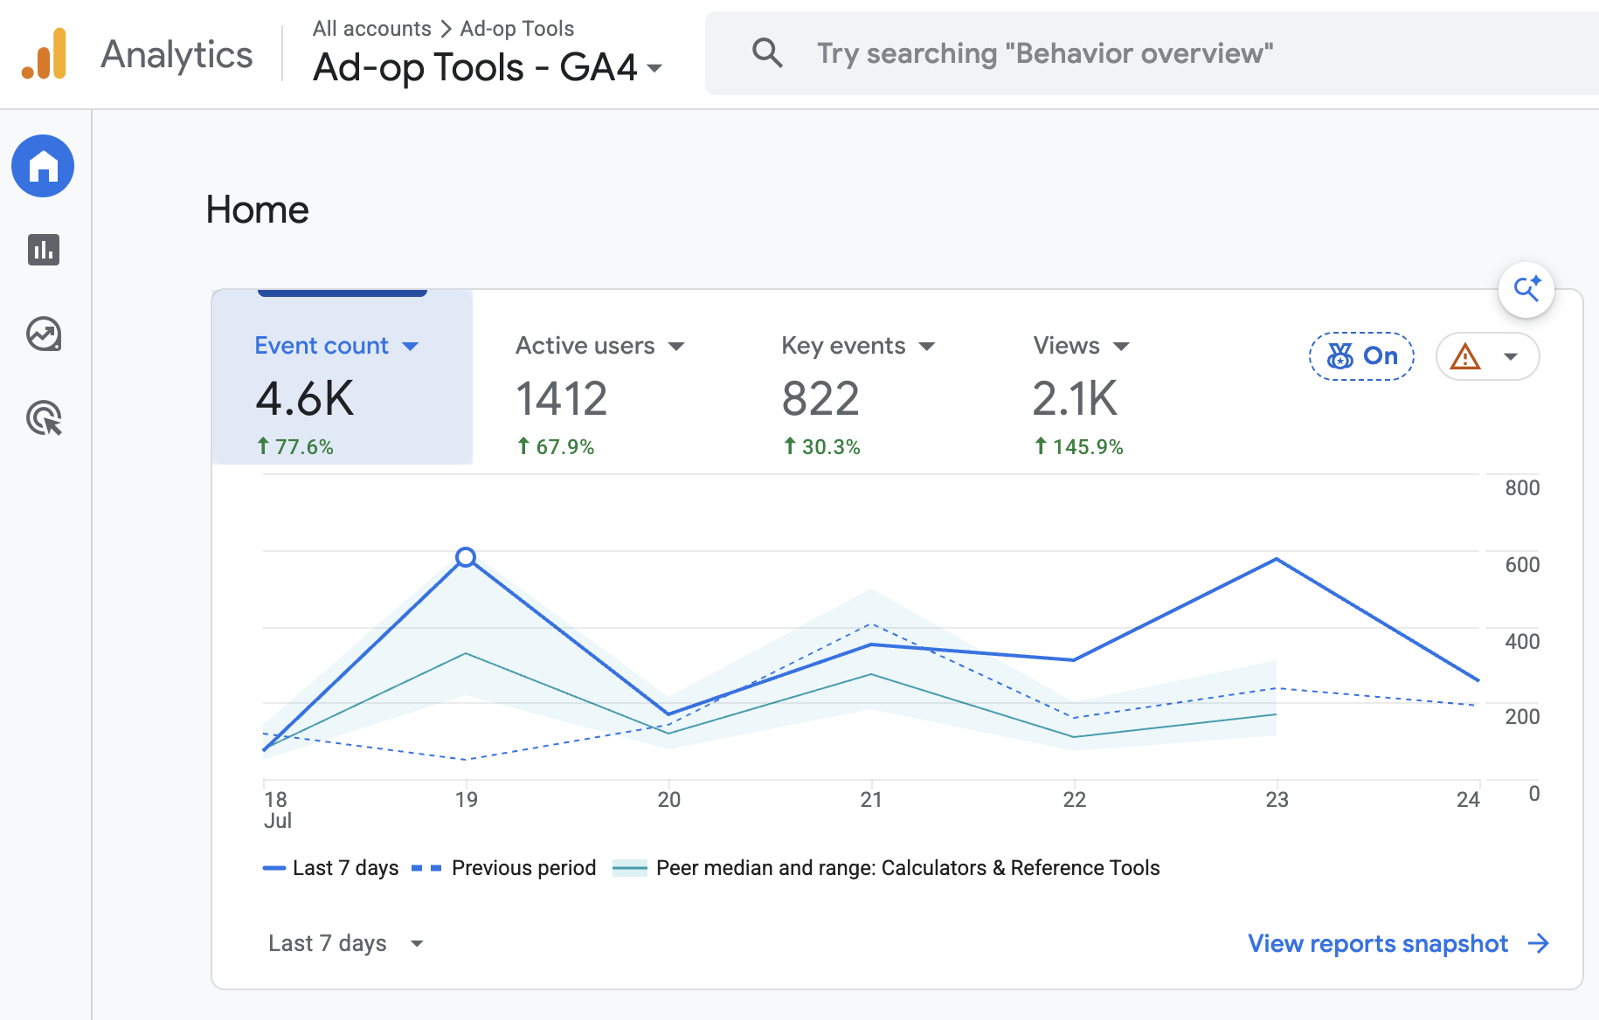1599x1020 pixels.
Task: Click the arrow beside View reports snapshot
Action: [1539, 943]
